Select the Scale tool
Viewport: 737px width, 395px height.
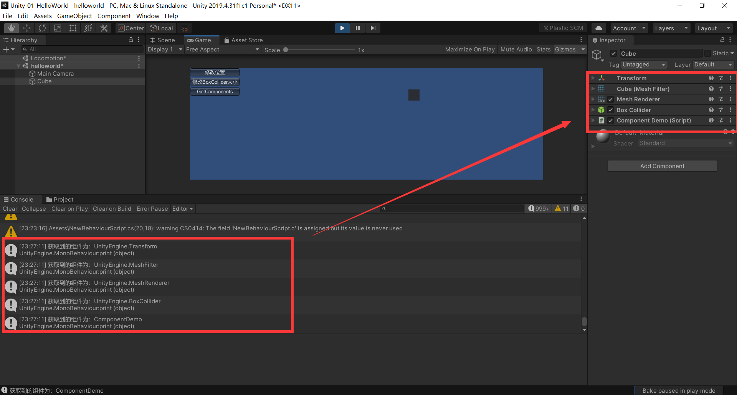point(58,28)
